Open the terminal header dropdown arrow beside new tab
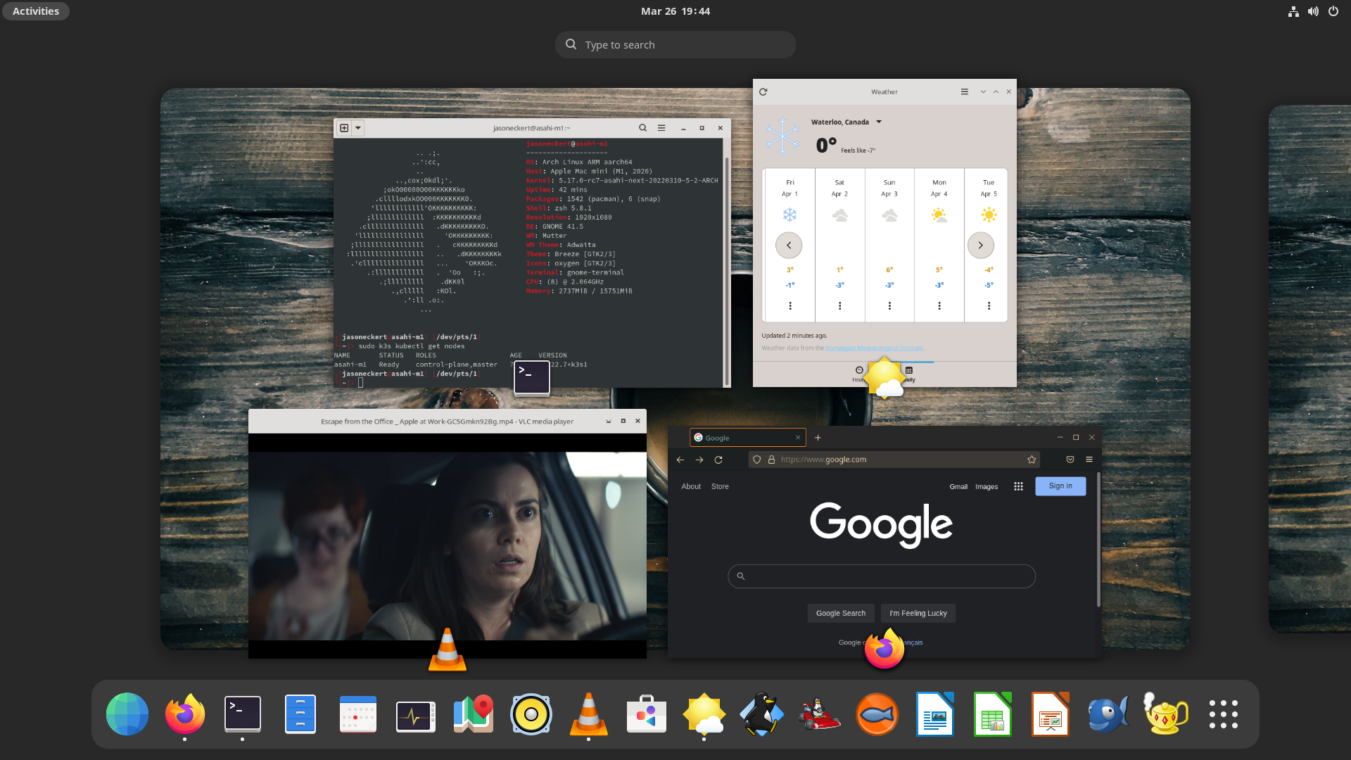This screenshot has width=1351, height=760. click(358, 128)
